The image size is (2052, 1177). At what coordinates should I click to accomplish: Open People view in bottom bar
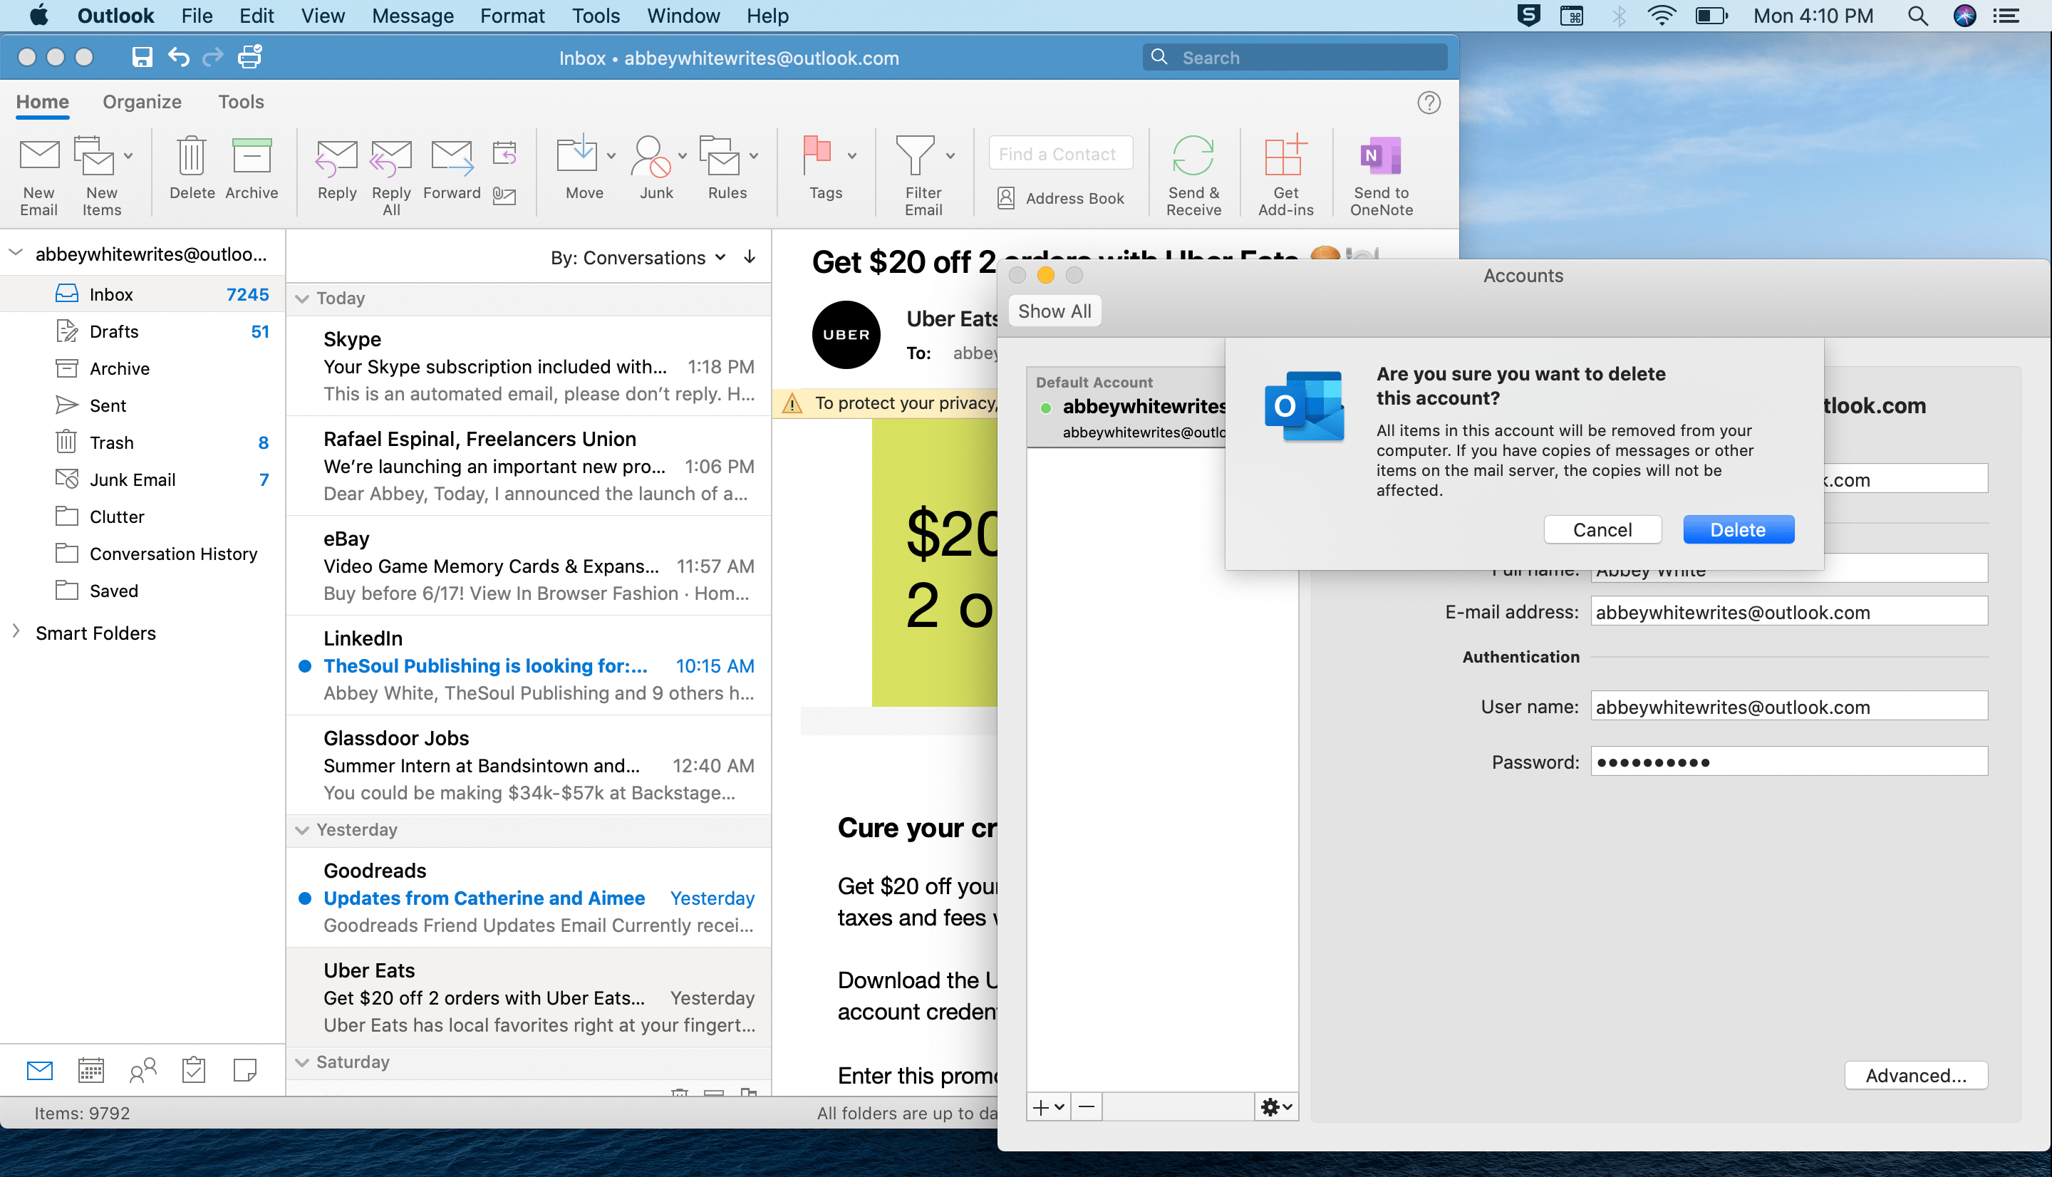[142, 1069]
